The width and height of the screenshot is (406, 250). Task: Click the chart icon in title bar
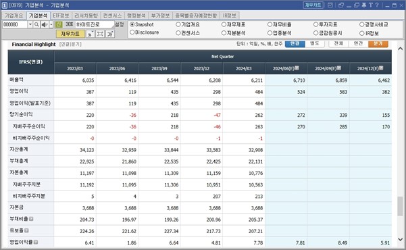point(330,5)
